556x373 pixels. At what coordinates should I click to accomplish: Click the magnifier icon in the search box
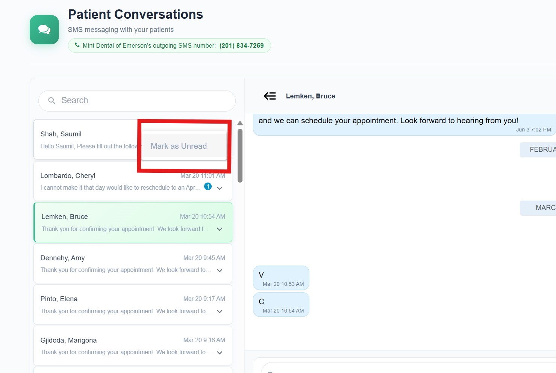[x=52, y=101]
